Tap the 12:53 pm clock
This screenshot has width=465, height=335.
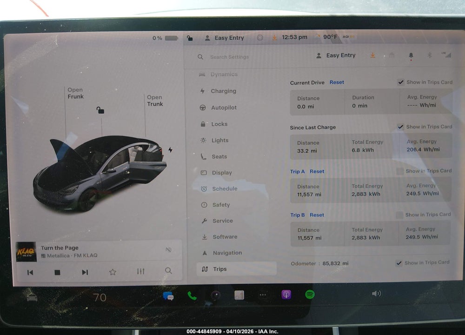(x=294, y=37)
